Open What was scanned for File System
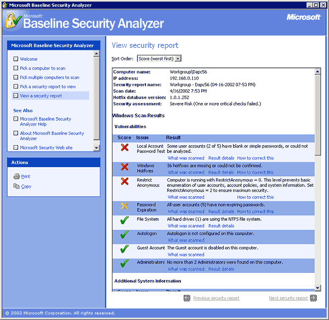Image resolution: width=329 pixels, height=320 pixels. pyautogui.click(x=186, y=226)
